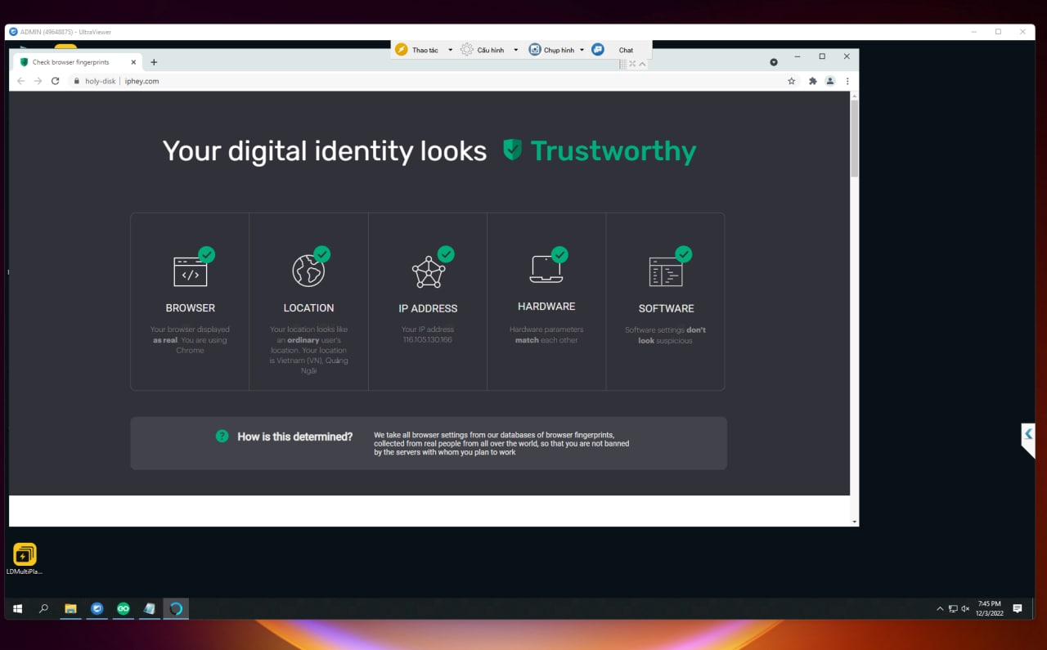
Task: Open the Chrome extensions puzzle icon
Action: tap(812, 81)
